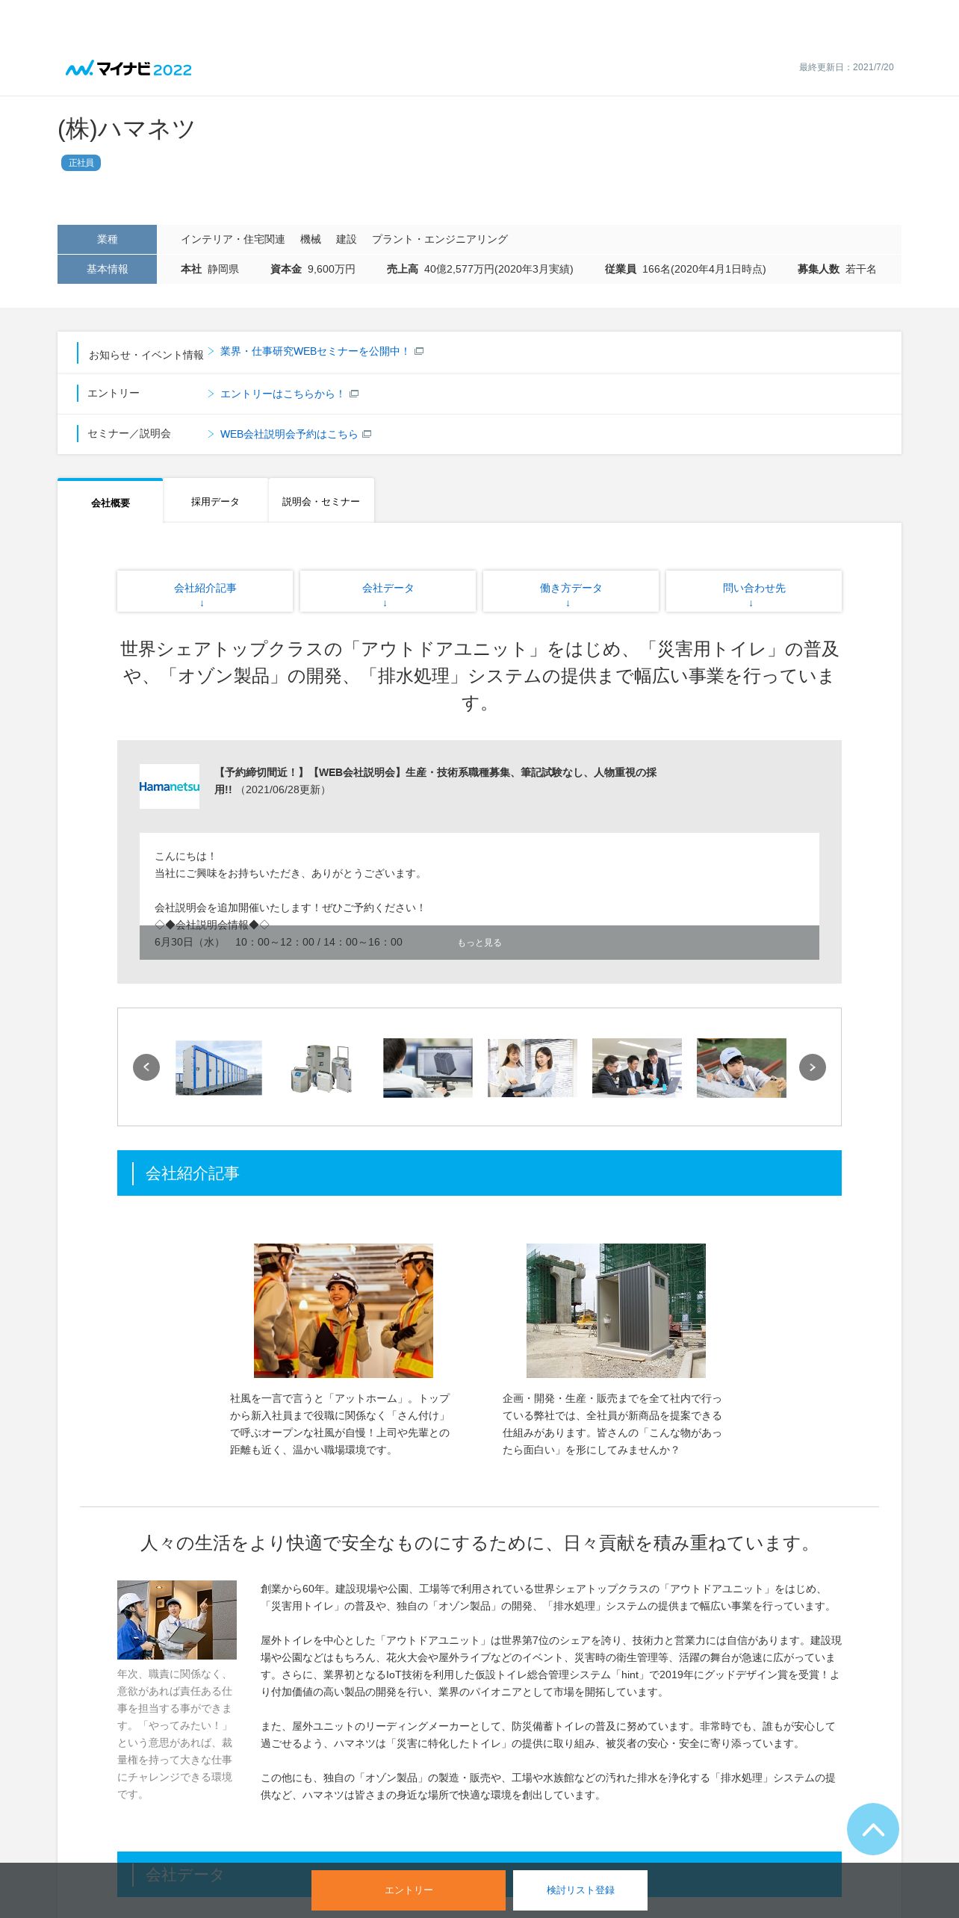Click the construction workers helmets article photo
The width and height of the screenshot is (959, 1918).
click(x=344, y=1310)
